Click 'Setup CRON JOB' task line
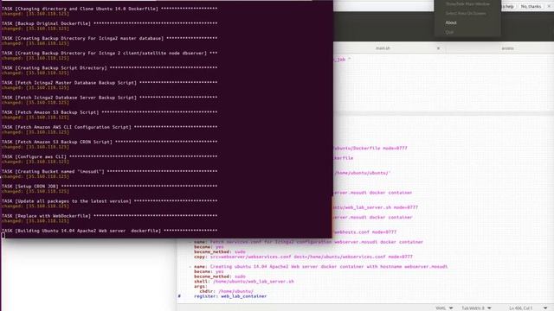The height and width of the screenshot is (311, 554). point(110,187)
